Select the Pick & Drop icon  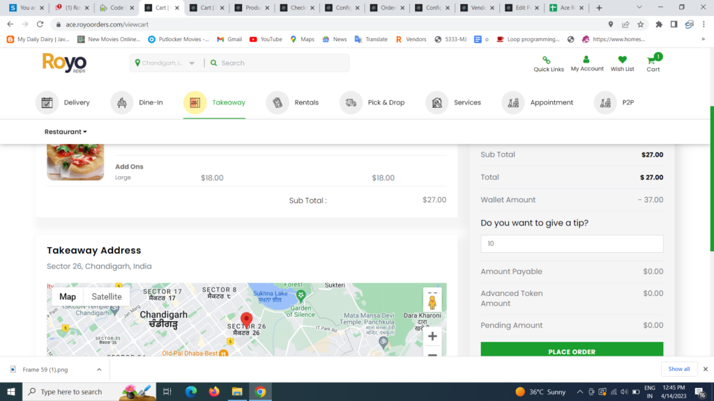pyautogui.click(x=351, y=102)
